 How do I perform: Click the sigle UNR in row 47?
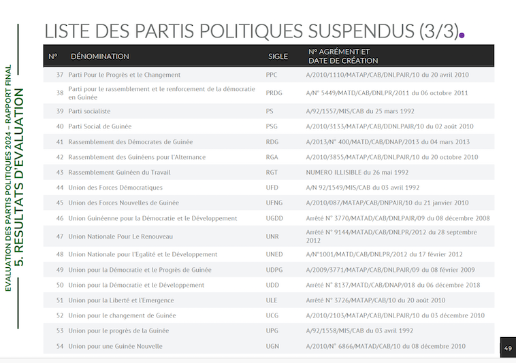(x=272, y=237)
